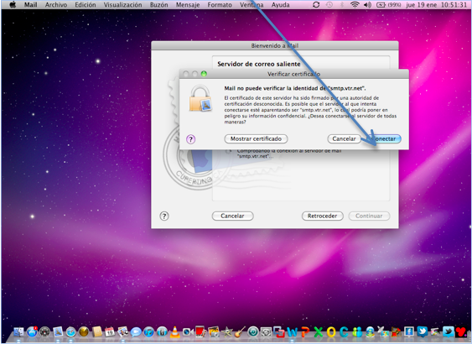This screenshot has width=472, height=344.
Task: Launch Time Machine from the Dock
Action: coord(253,331)
